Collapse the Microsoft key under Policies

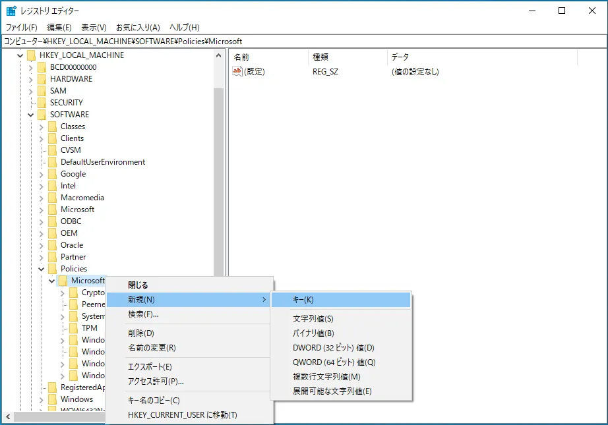[51, 281]
